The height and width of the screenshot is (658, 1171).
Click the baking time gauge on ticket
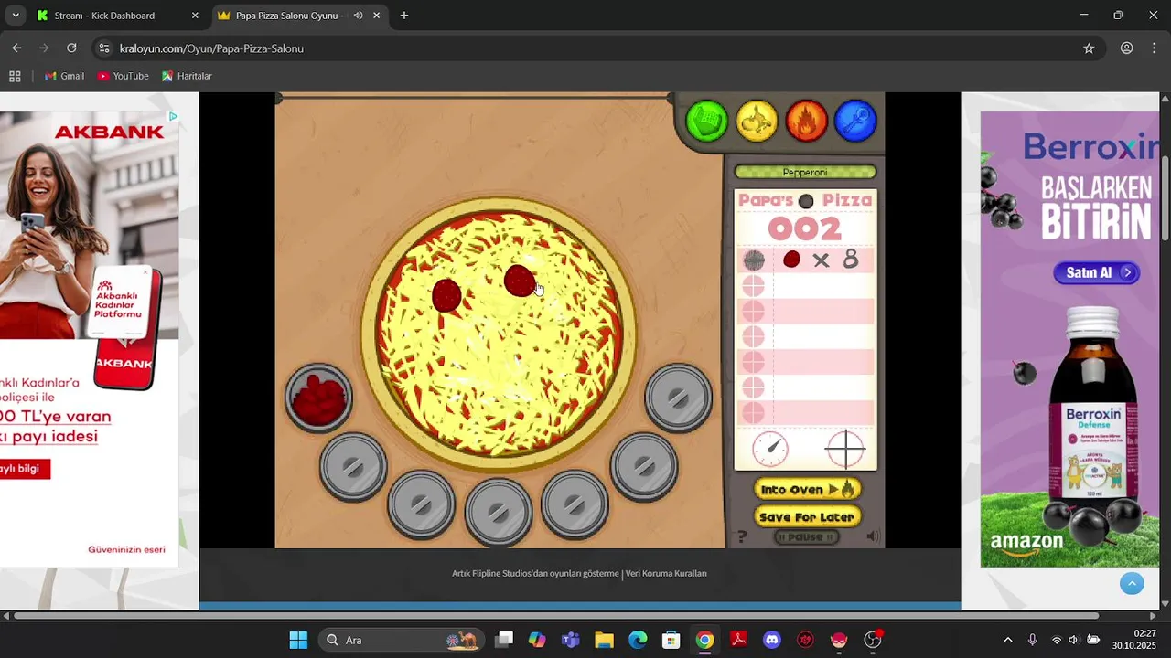pos(770,449)
